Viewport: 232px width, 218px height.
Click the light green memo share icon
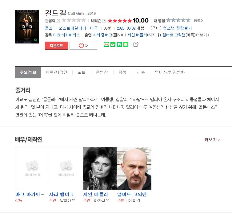click(126, 44)
